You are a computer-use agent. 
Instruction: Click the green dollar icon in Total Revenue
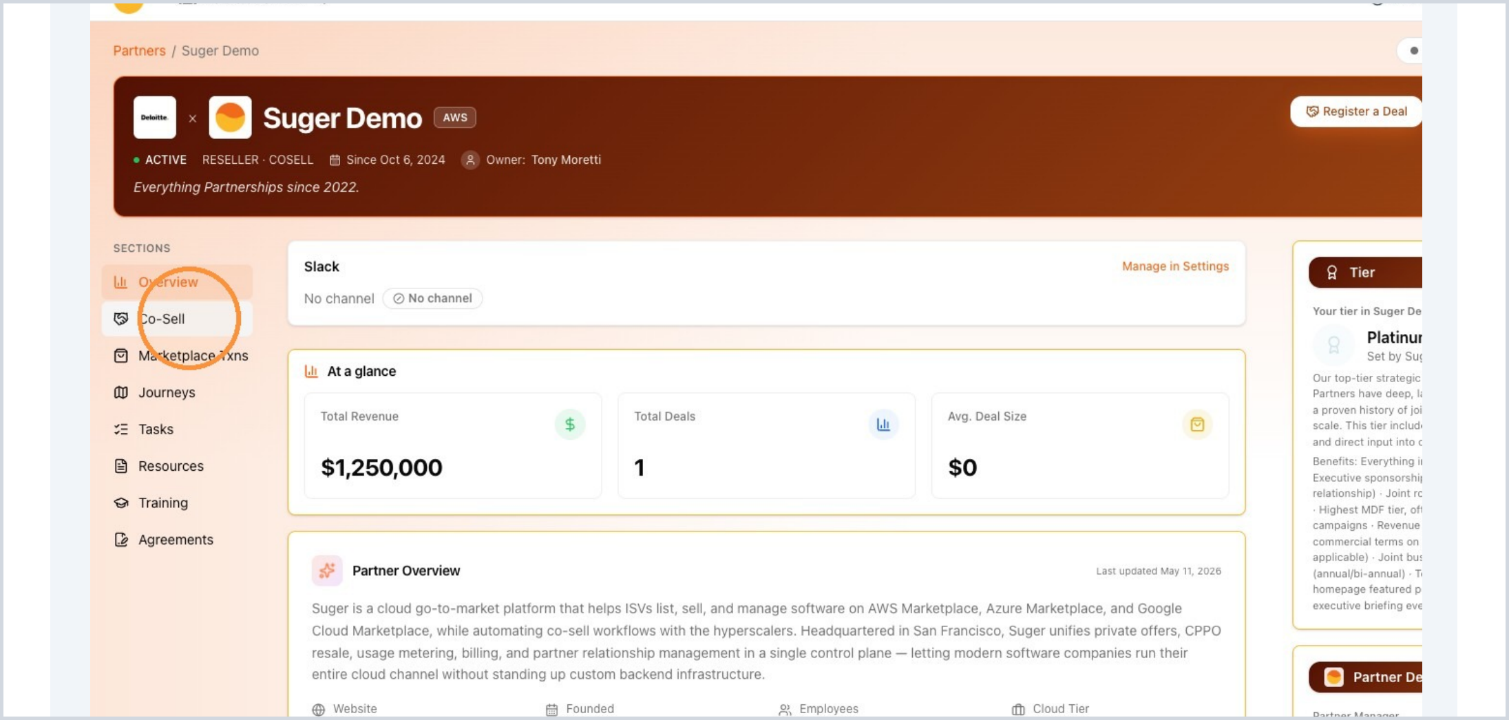[x=570, y=425]
